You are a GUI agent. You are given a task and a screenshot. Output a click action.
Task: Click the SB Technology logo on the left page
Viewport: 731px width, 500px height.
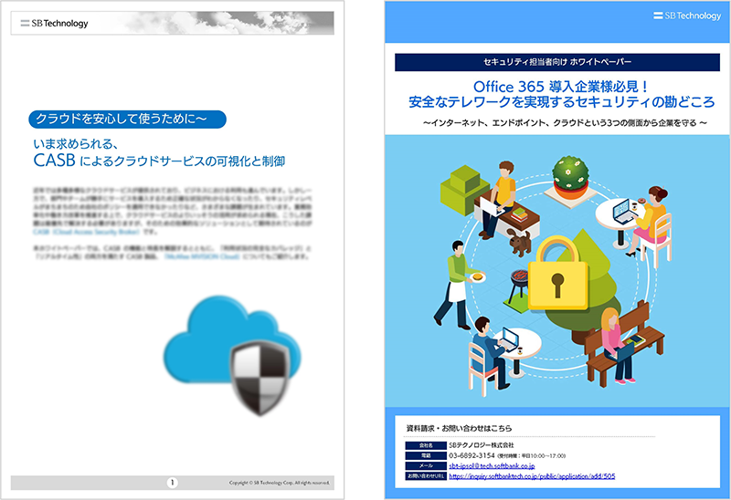pos(55,24)
